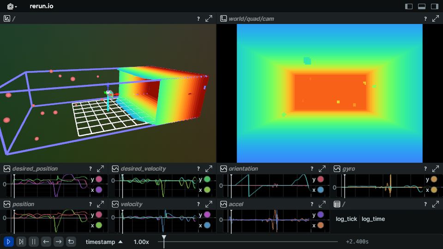Maximize the desired_position plot

(x=101, y=169)
